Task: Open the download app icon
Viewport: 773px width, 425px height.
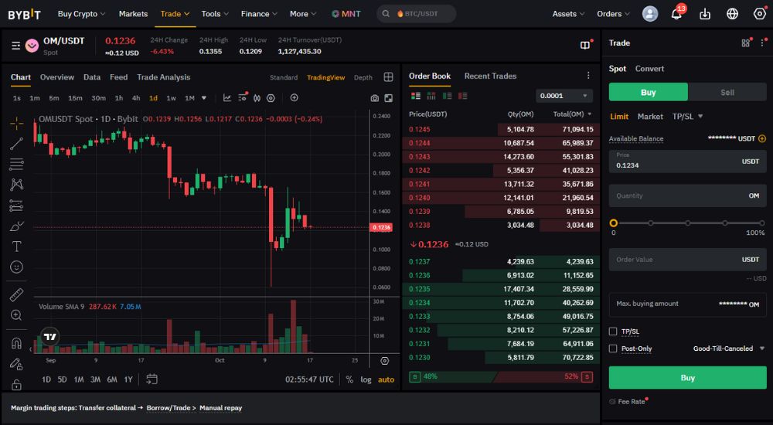Action: point(705,14)
